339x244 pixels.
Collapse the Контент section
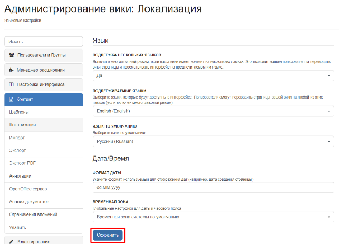coord(44,100)
